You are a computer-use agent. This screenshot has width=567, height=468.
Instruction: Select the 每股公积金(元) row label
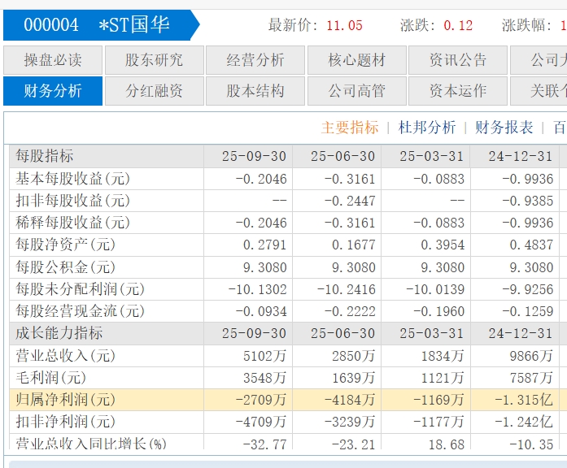[65, 267]
